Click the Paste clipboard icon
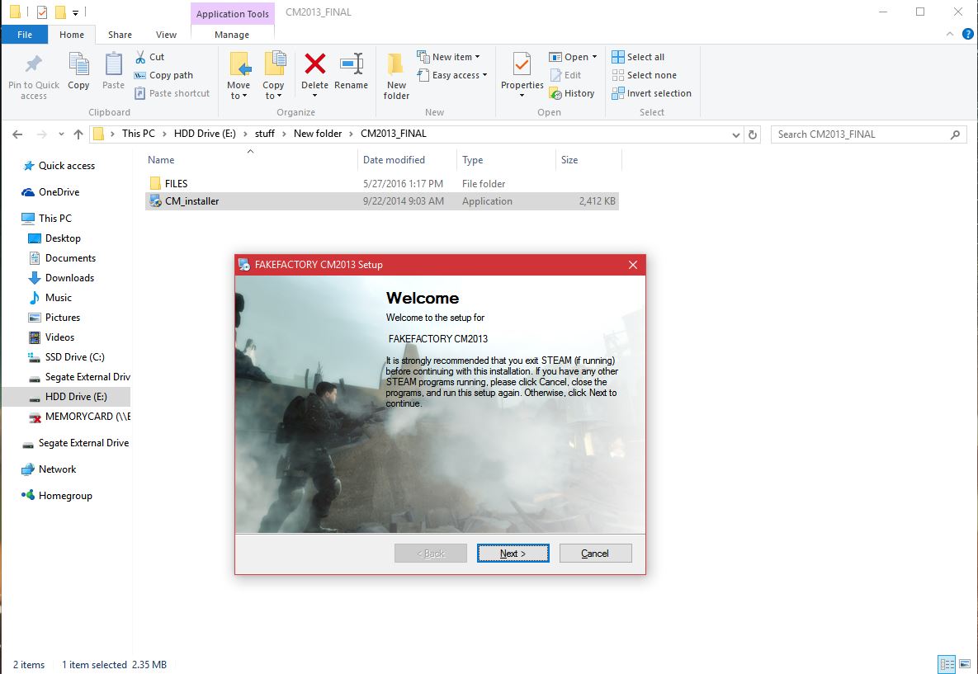The height and width of the screenshot is (674, 978). tap(114, 64)
